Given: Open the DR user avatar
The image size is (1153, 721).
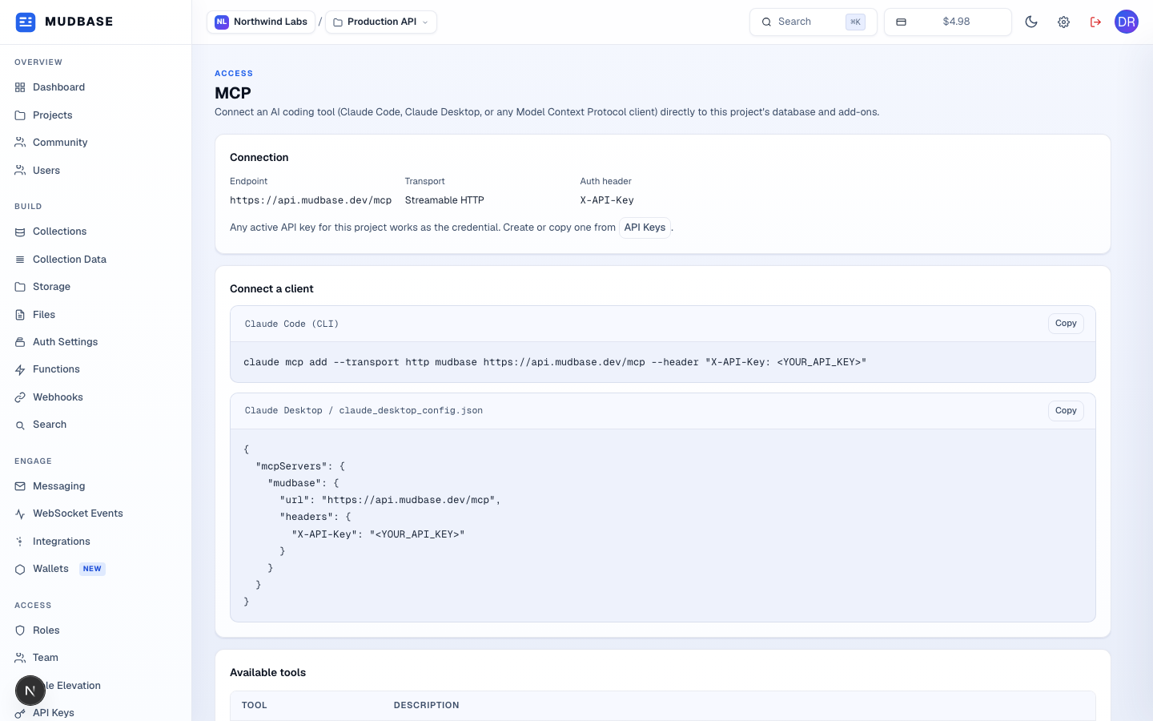Looking at the screenshot, I should [x=1127, y=22].
